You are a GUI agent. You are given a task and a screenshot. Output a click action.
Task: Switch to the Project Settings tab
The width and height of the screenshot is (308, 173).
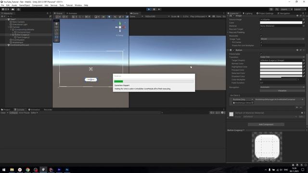(x=265, y=13)
